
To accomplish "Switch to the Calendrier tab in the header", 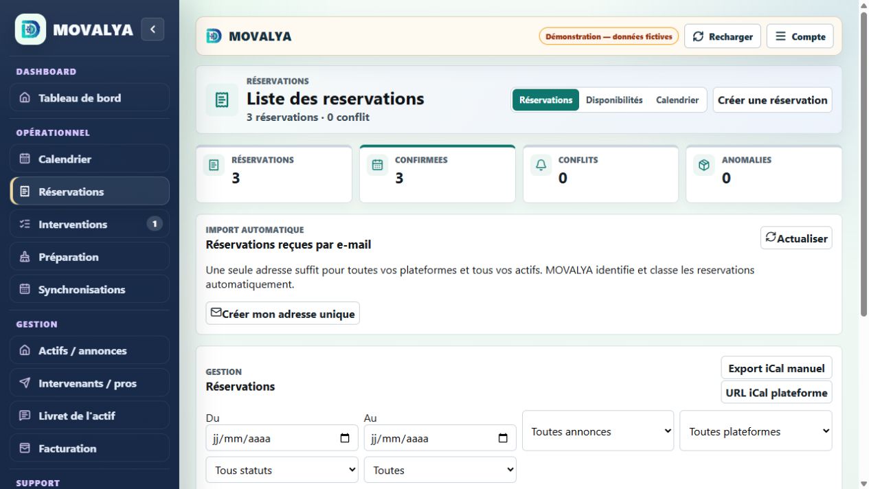I will coord(677,100).
